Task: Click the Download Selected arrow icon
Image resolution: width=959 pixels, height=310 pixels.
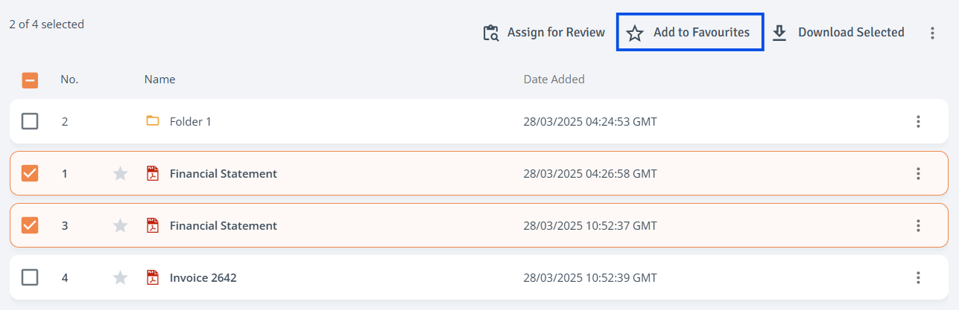Action: pos(779,33)
